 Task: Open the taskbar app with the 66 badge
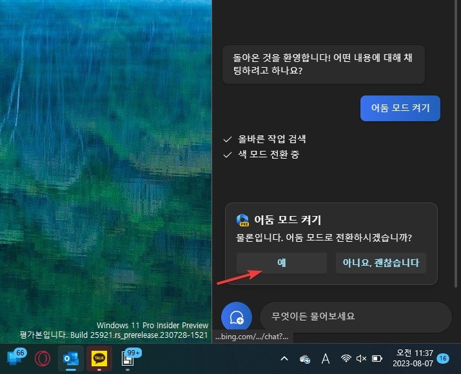point(15,358)
